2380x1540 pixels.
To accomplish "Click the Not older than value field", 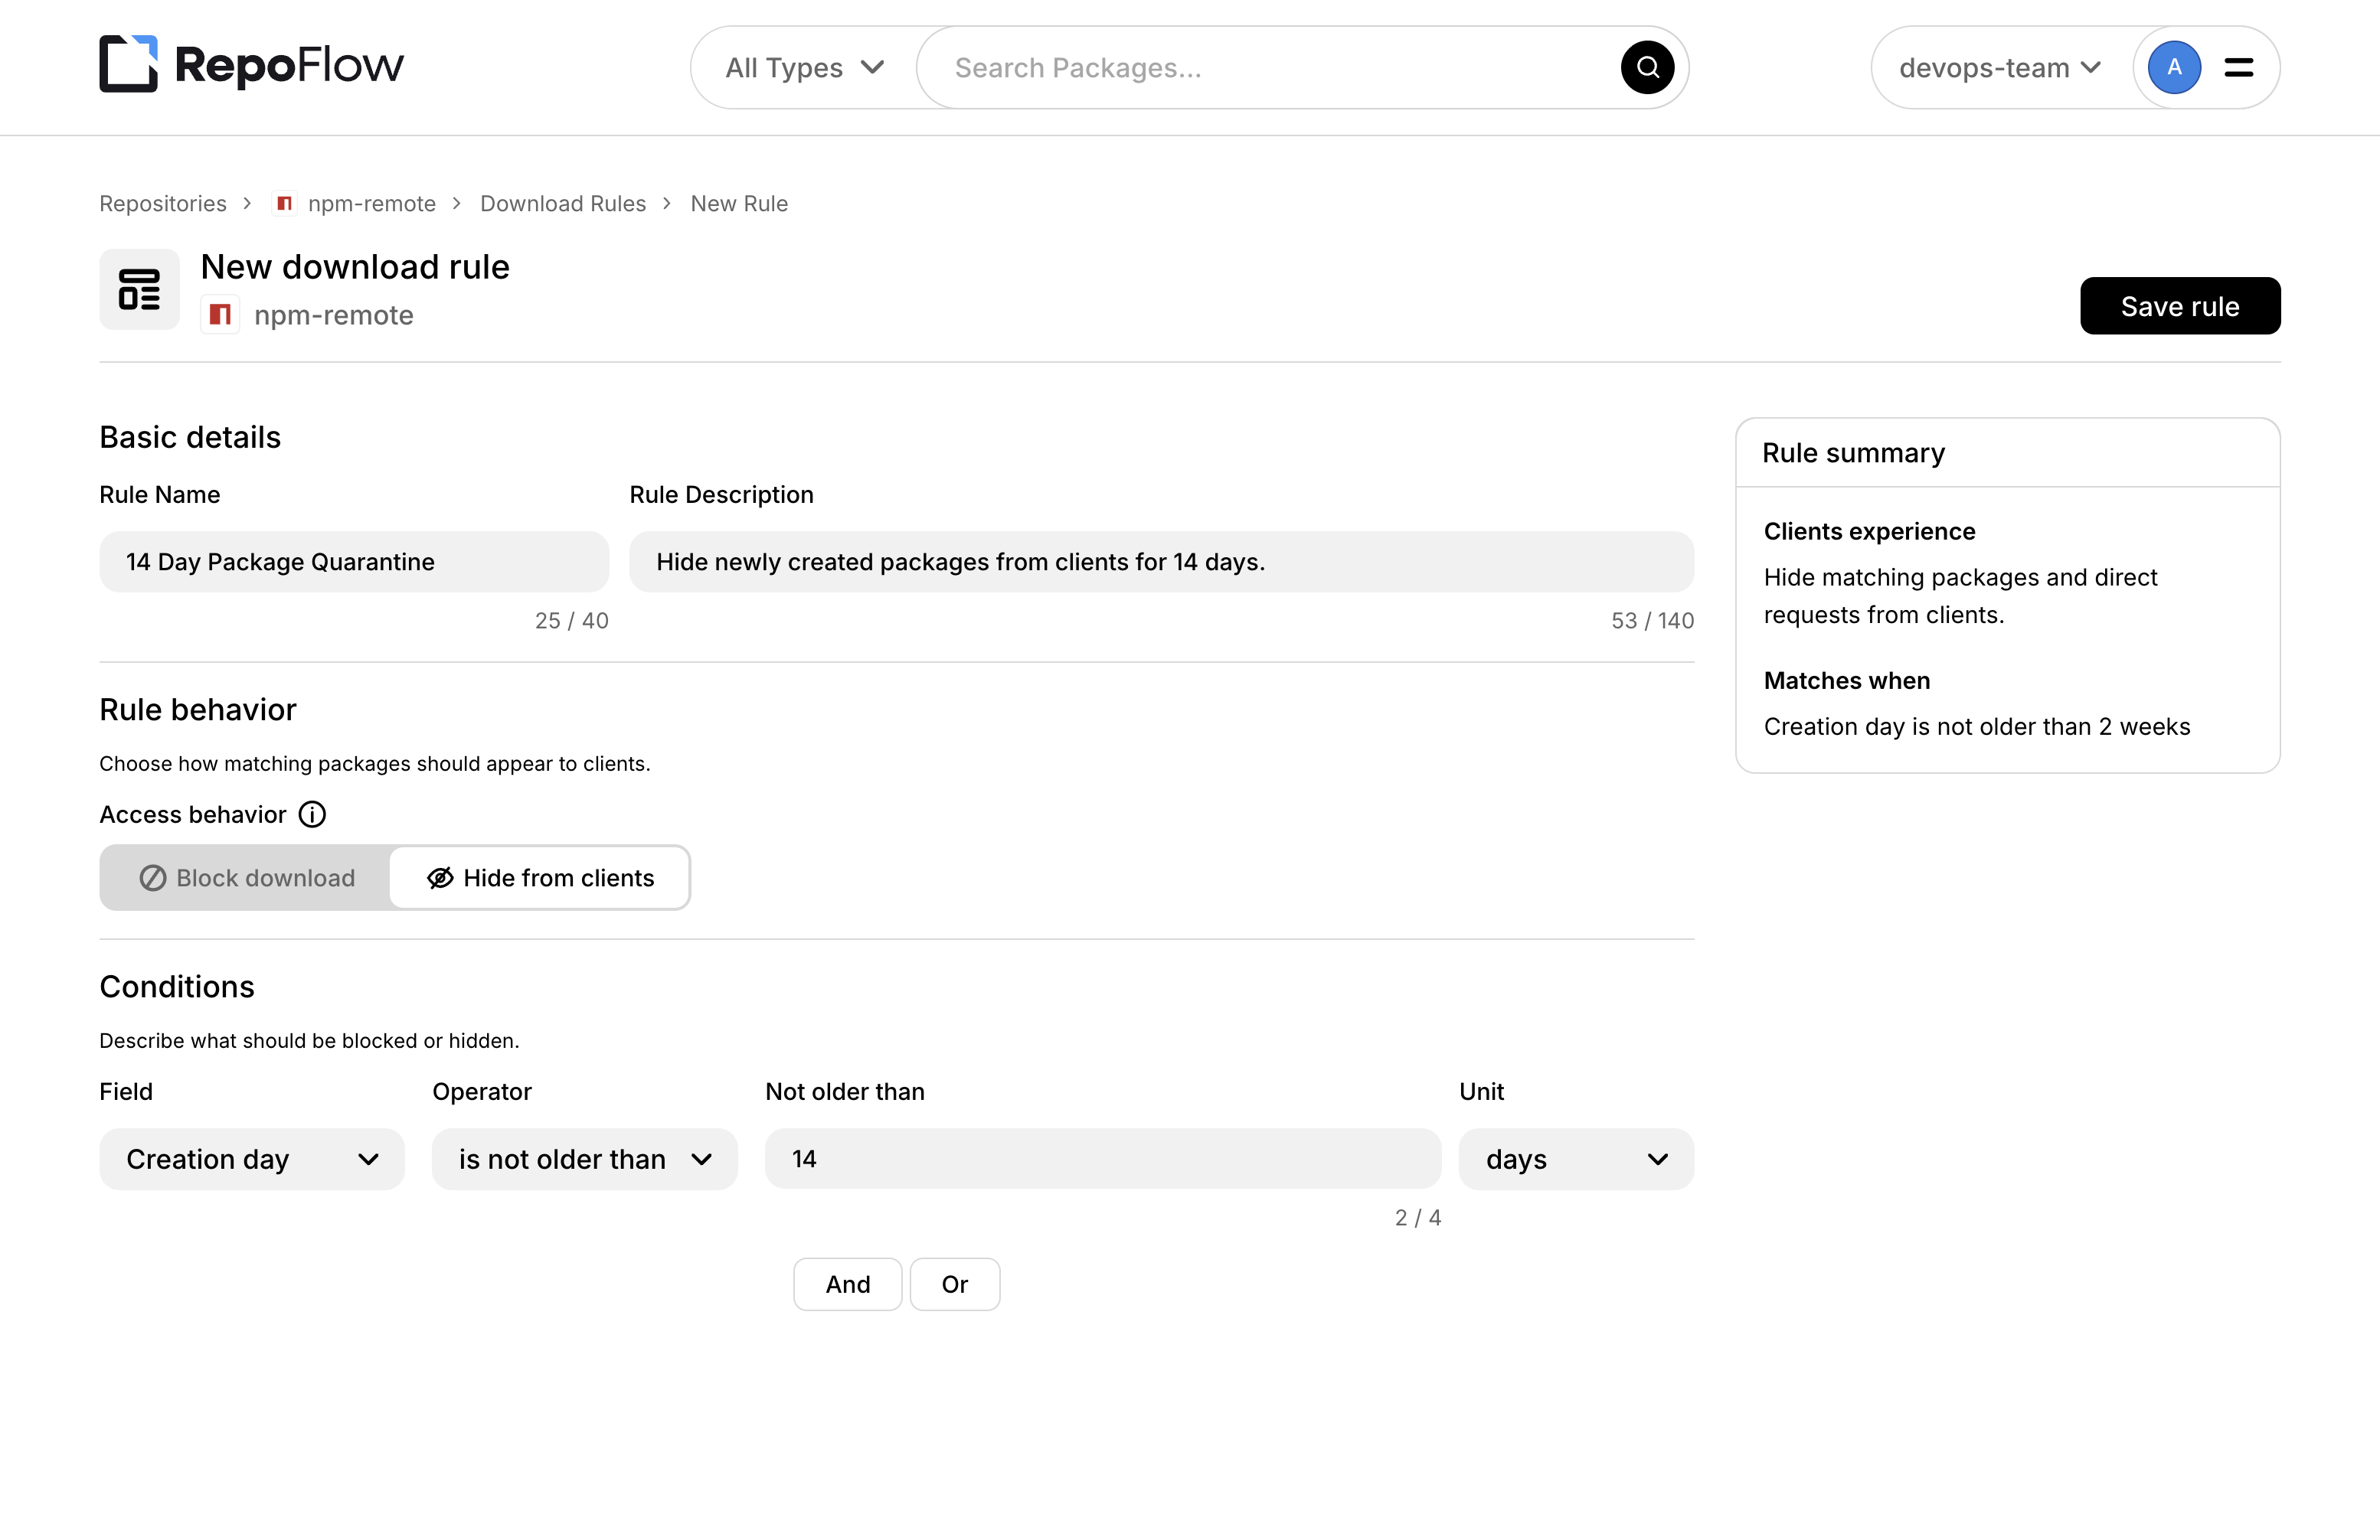I will click(1103, 1160).
